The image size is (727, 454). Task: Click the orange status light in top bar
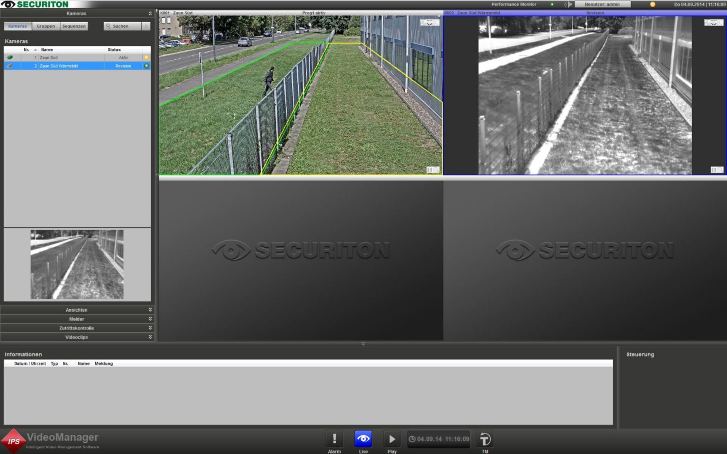click(x=652, y=5)
